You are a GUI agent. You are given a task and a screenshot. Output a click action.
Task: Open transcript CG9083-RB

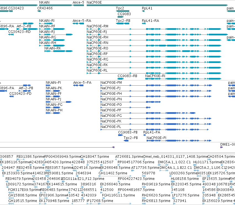pyautogui.click(x=127, y=76)
